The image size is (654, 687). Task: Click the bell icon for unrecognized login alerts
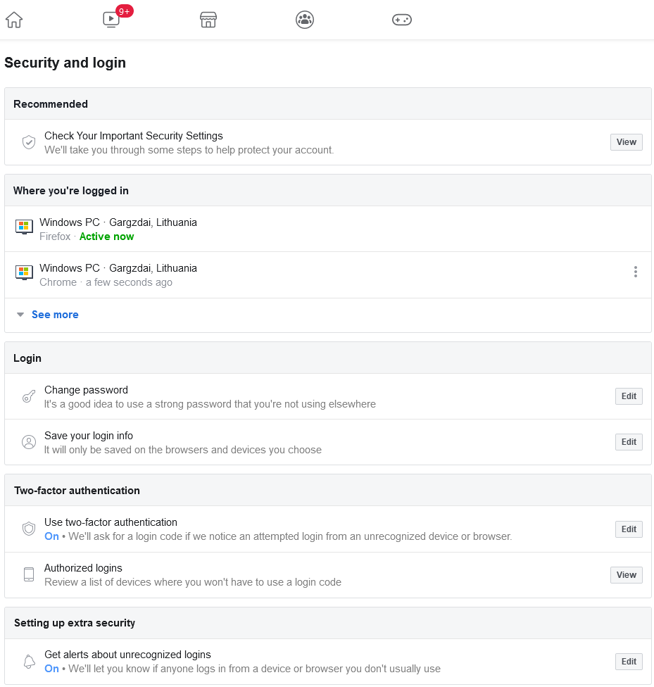pos(29,662)
